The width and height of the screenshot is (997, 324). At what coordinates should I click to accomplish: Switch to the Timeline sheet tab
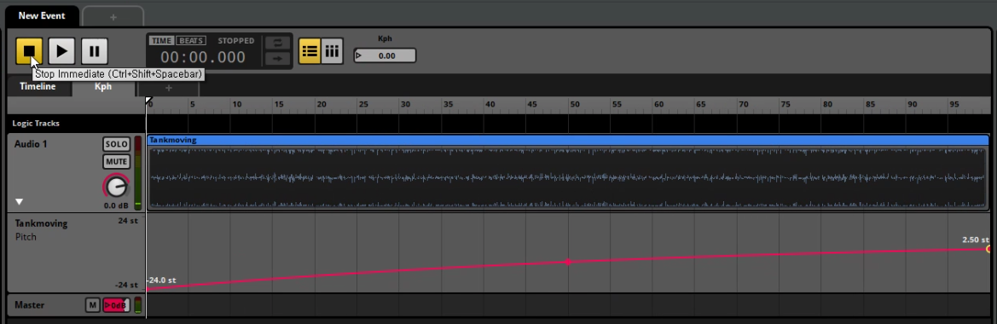pyautogui.click(x=38, y=86)
